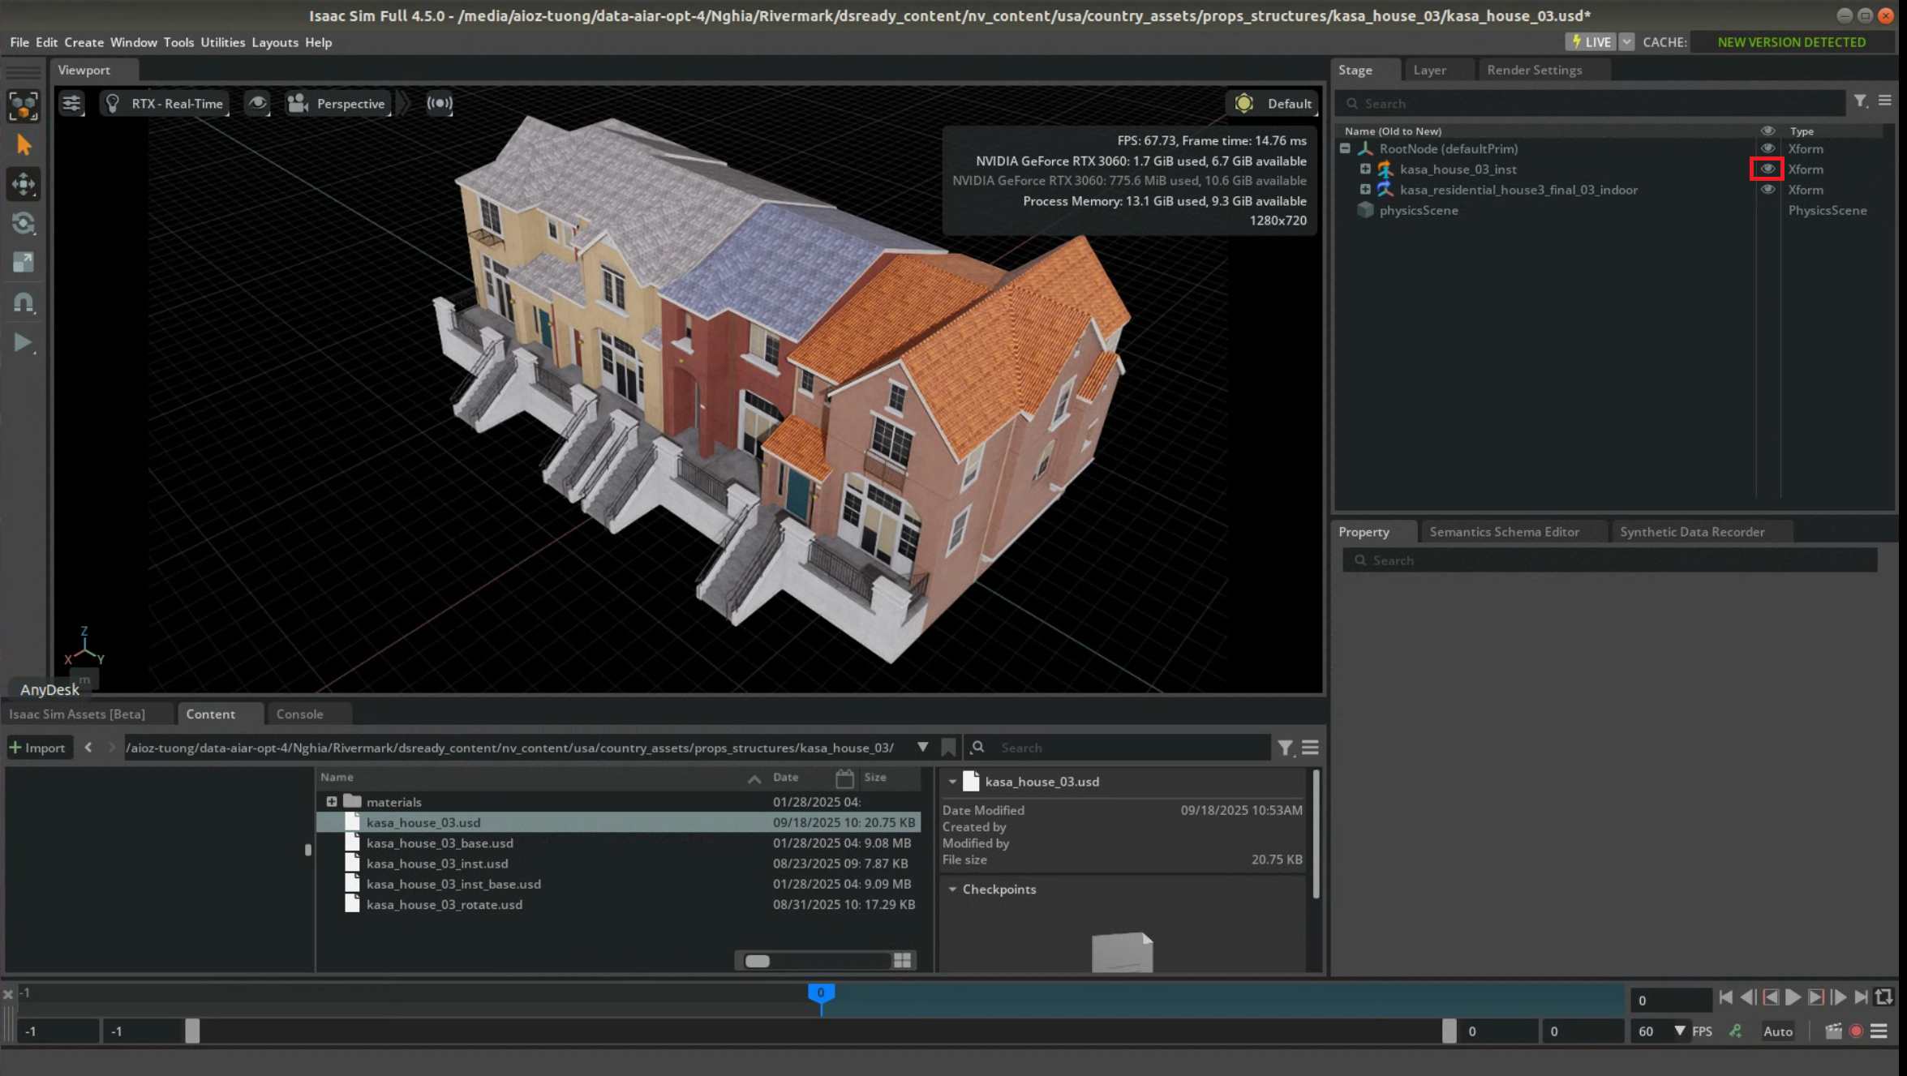This screenshot has width=1907, height=1076.
Task: Hide kasa_residential_house3_final_03_indoor prim
Action: (1767, 190)
